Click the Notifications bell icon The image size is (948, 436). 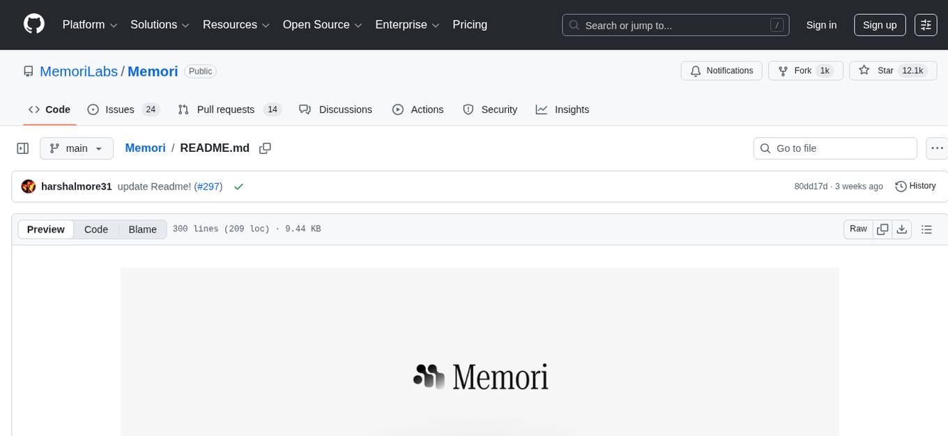point(695,70)
